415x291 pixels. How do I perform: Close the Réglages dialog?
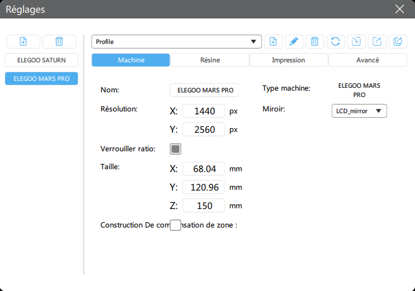pyautogui.click(x=399, y=9)
